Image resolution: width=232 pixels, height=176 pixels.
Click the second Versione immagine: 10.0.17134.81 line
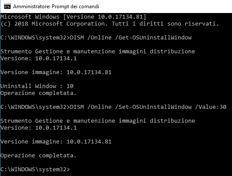[56, 142]
